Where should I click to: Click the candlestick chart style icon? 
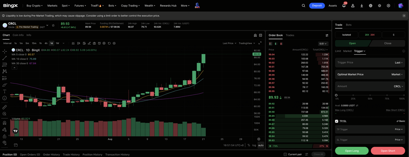pos(79,43)
